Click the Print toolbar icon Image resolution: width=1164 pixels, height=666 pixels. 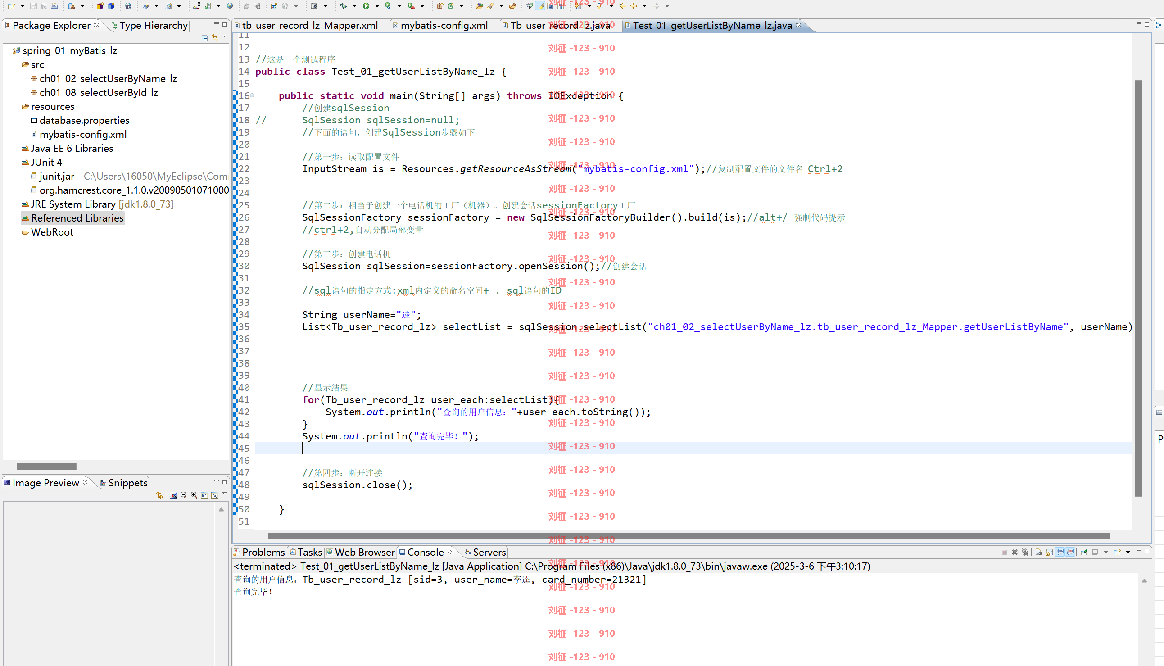click(54, 6)
